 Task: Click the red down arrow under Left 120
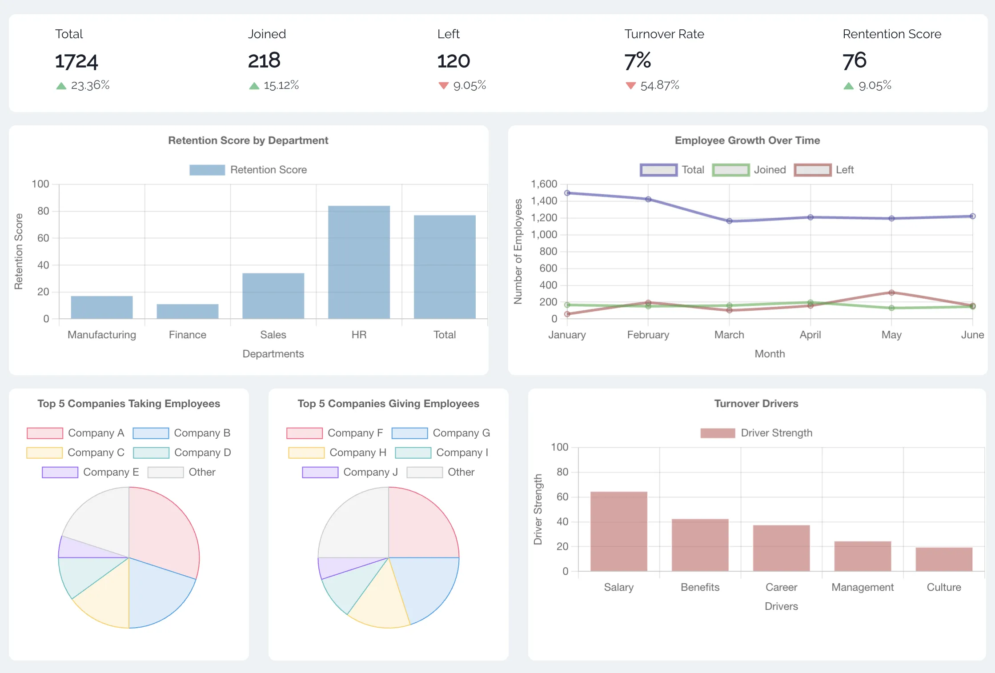coord(443,86)
